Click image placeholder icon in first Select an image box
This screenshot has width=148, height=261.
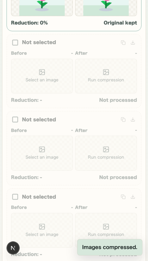click(x=42, y=72)
